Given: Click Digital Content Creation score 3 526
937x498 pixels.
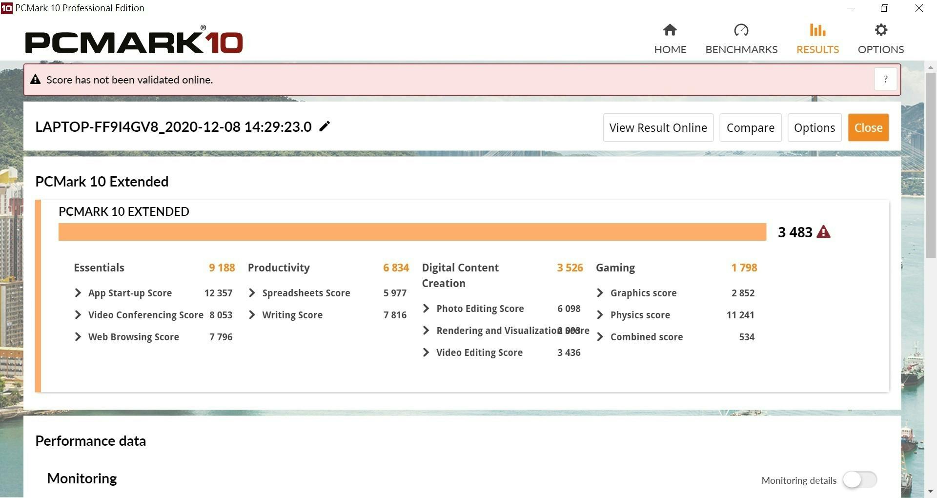Looking at the screenshot, I should click(570, 268).
